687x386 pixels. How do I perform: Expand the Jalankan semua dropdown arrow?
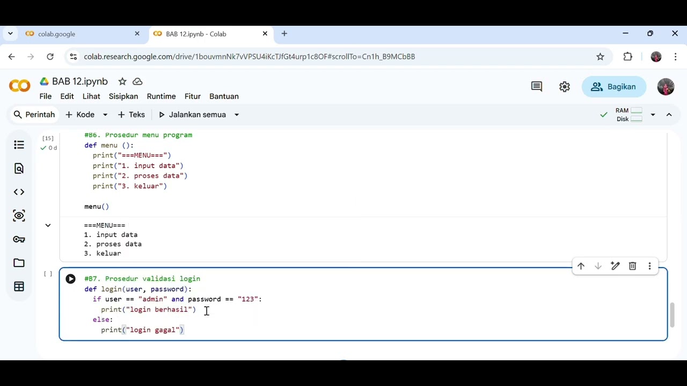236,115
